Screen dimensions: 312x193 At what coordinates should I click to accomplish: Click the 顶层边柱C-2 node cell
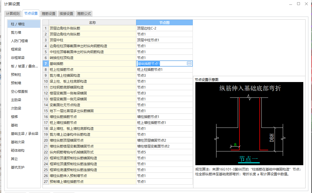(x=164, y=28)
